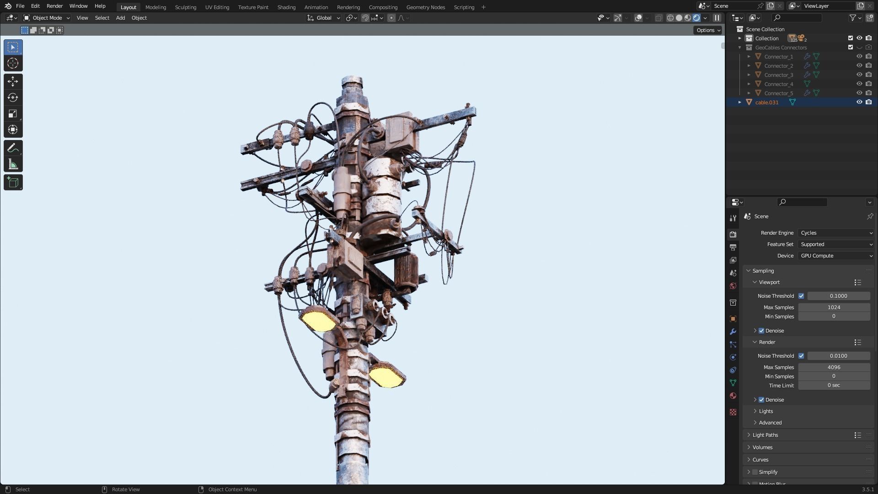
Task: Click the Render Max Samples field
Action: point(834,367)
